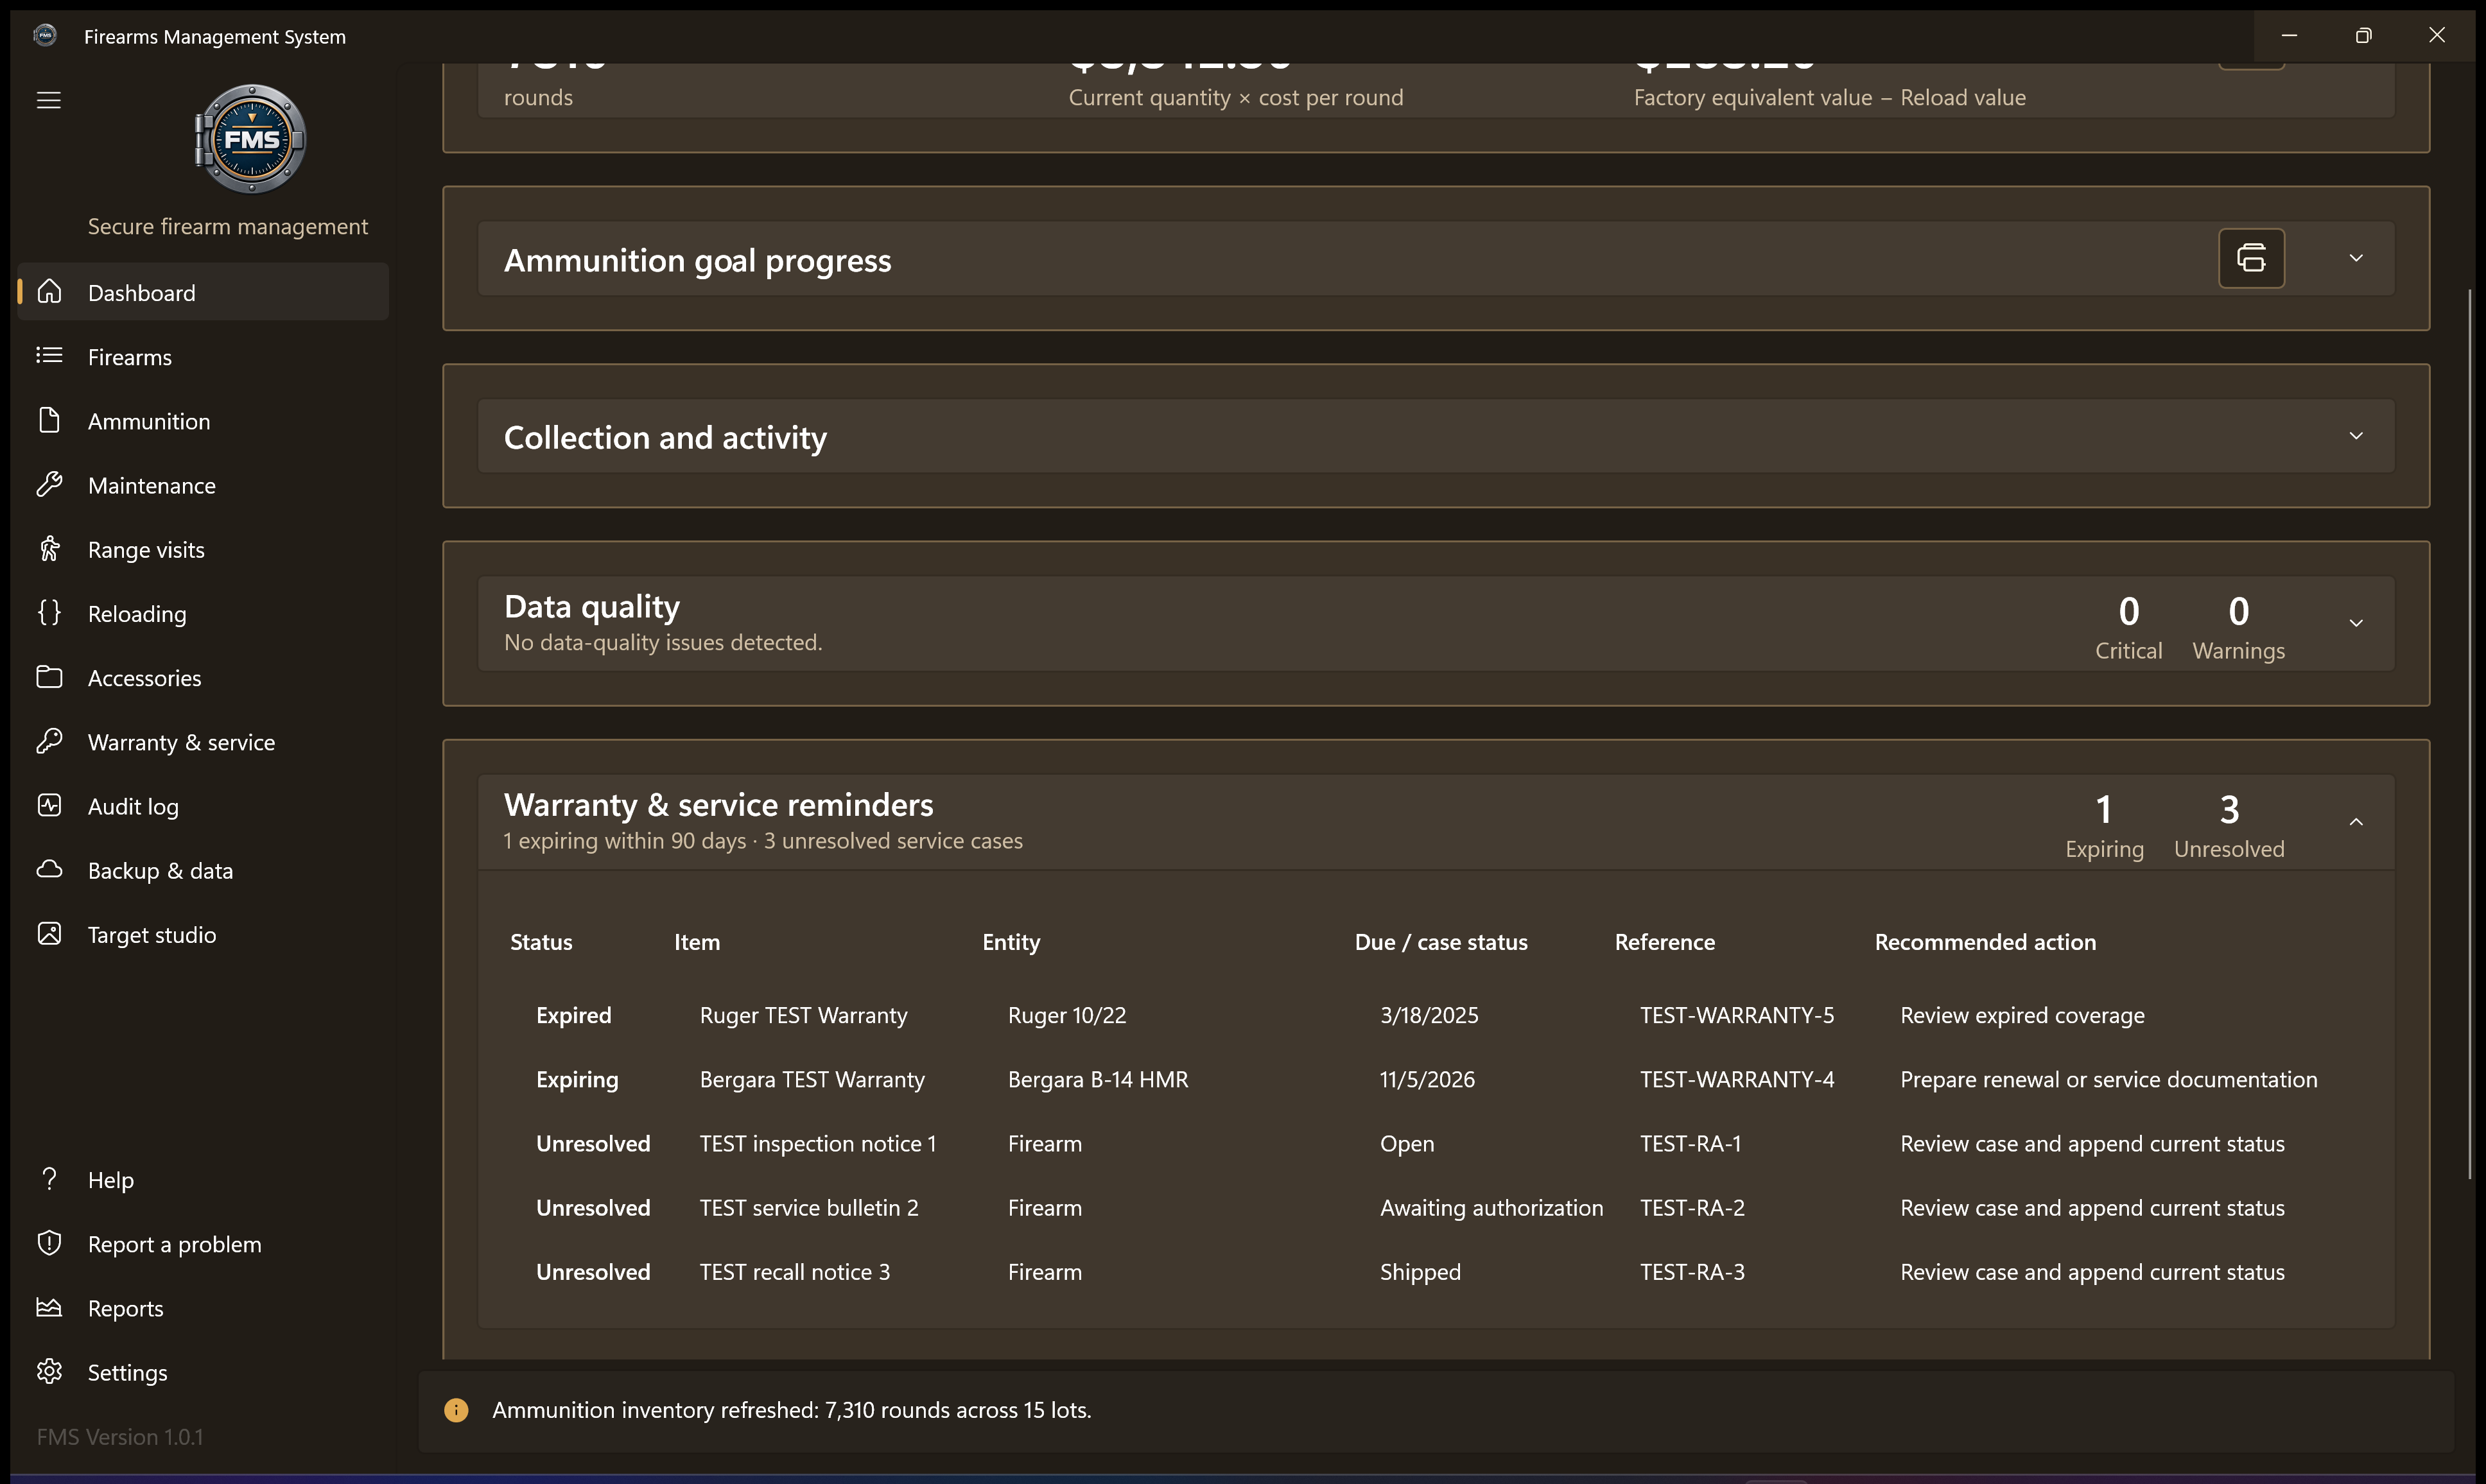Collapse the Warranty & service reminders section
Viewport: 2486px width, 1484px height.
click(2356, 822)
